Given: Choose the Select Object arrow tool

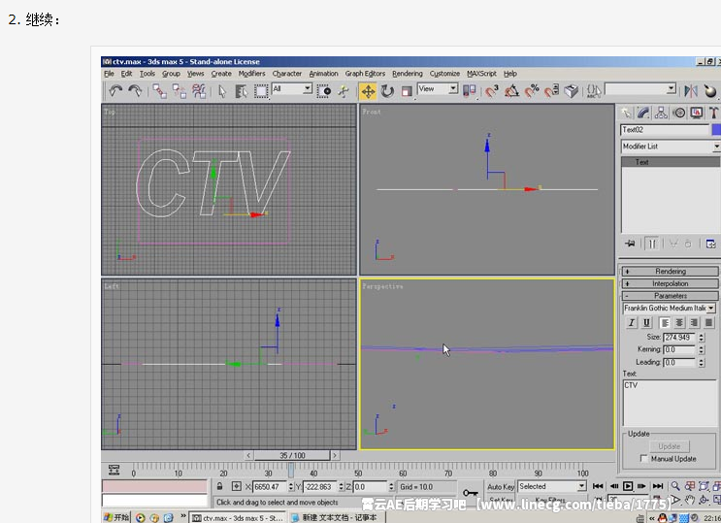Looking at the screenshot, I should tap(222, 91).
